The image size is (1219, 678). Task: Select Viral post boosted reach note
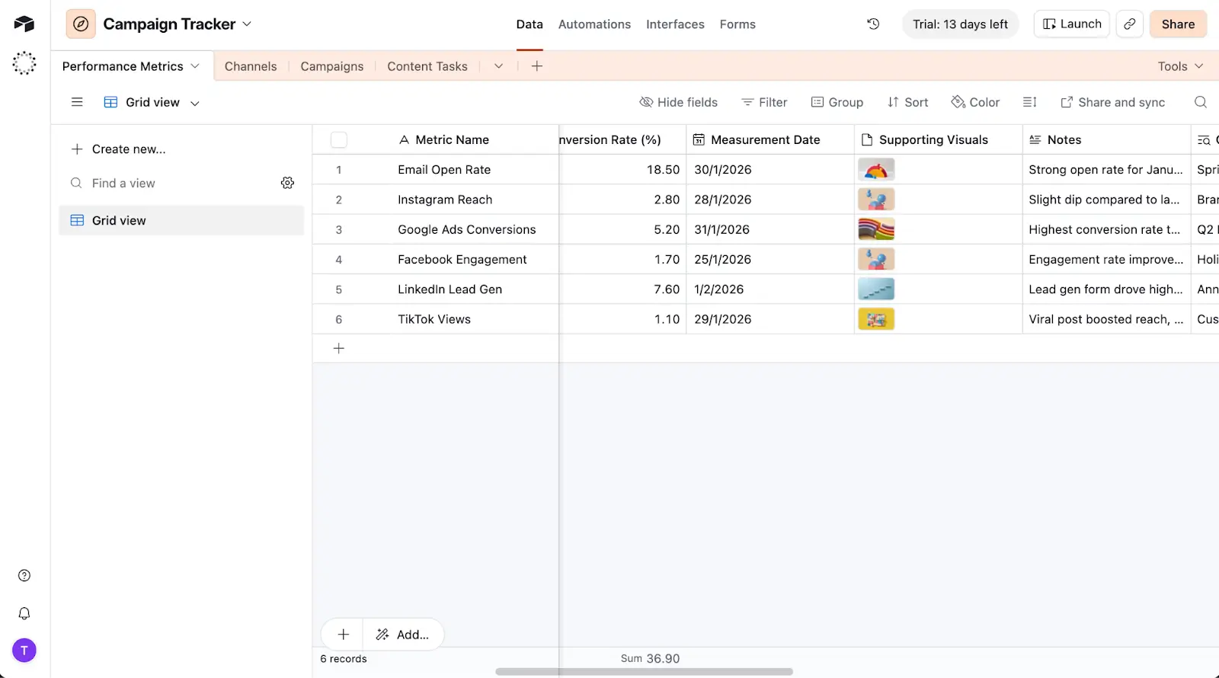point(1106,319)
